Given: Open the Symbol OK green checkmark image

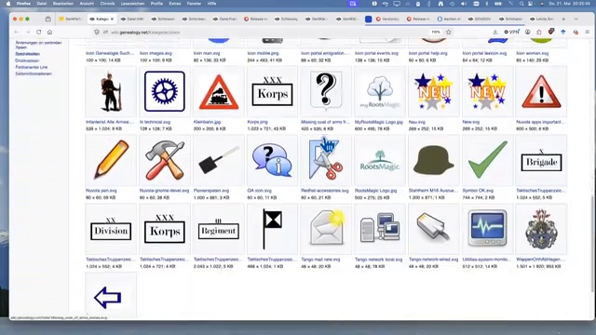Looking at the screenshot, I should [x=488, y=160].
